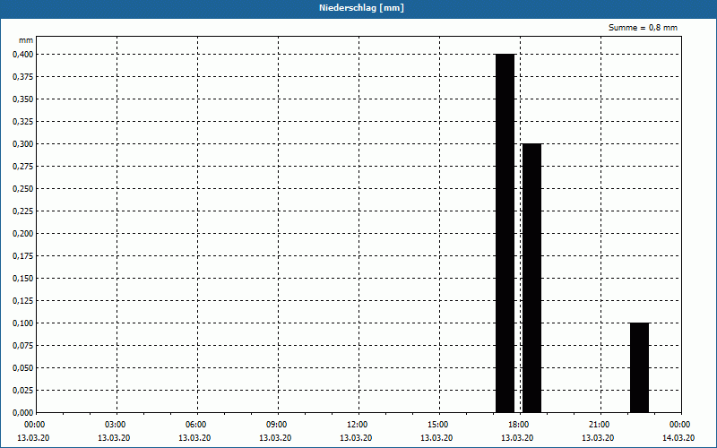Click the 0,050 y-axis label
This screenshot has width=717, height=448.
23,368
